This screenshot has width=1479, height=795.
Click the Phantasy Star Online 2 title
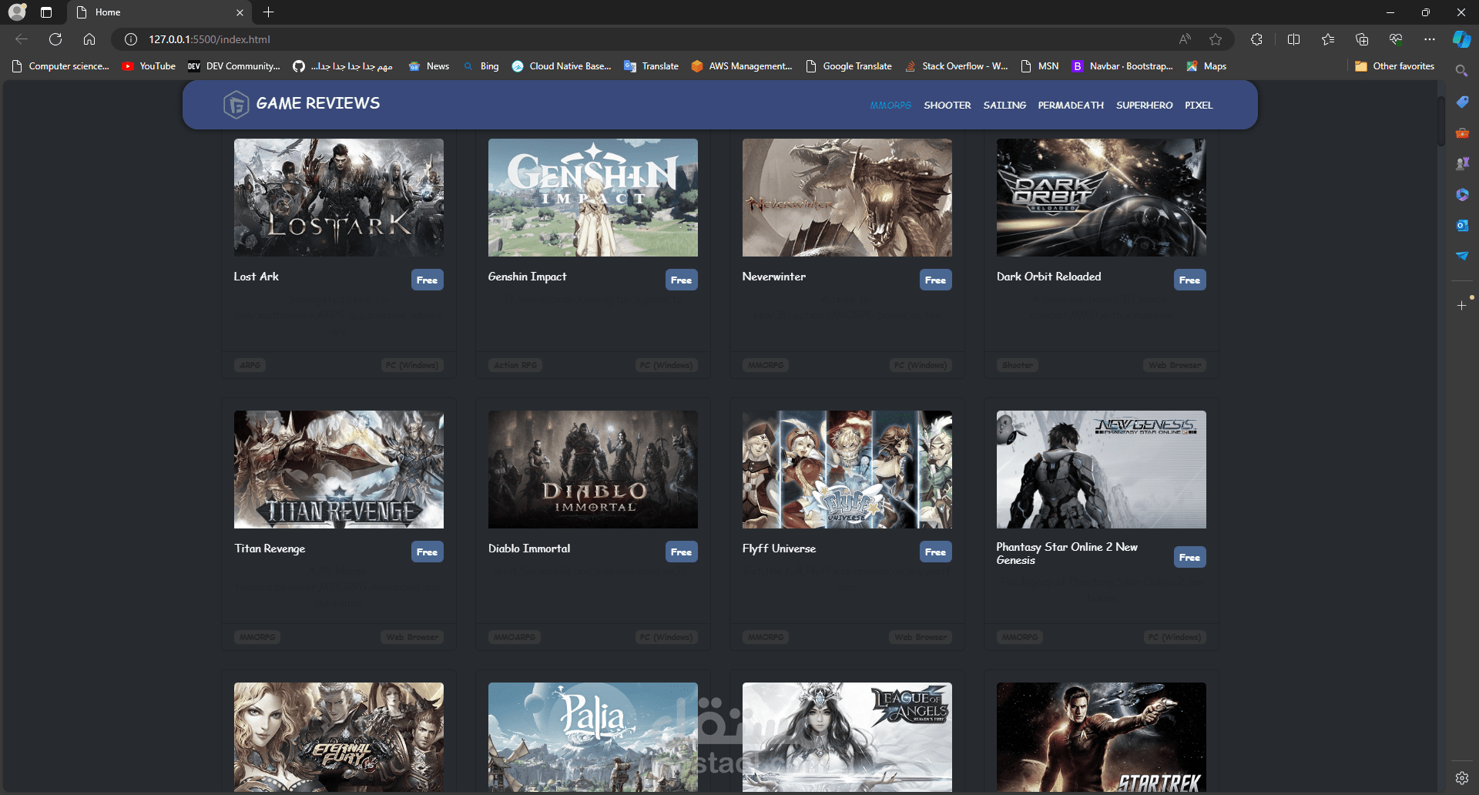pos(1067,553)
